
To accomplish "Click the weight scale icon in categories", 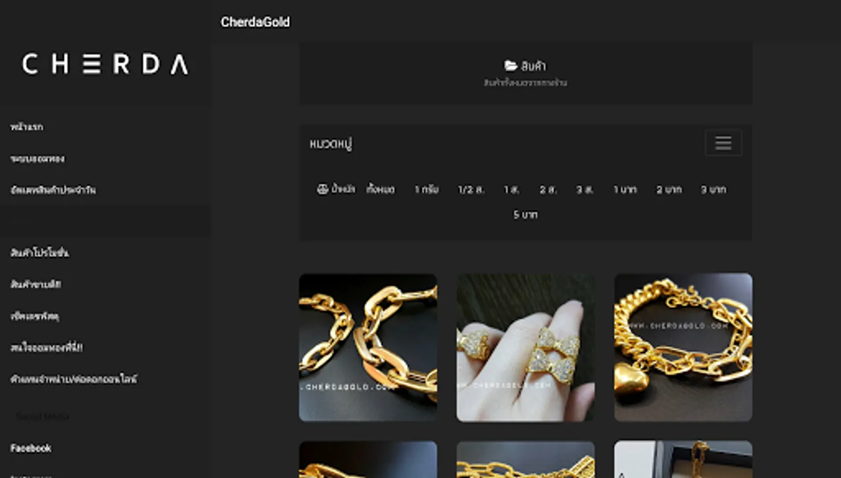I will [322, 189].
